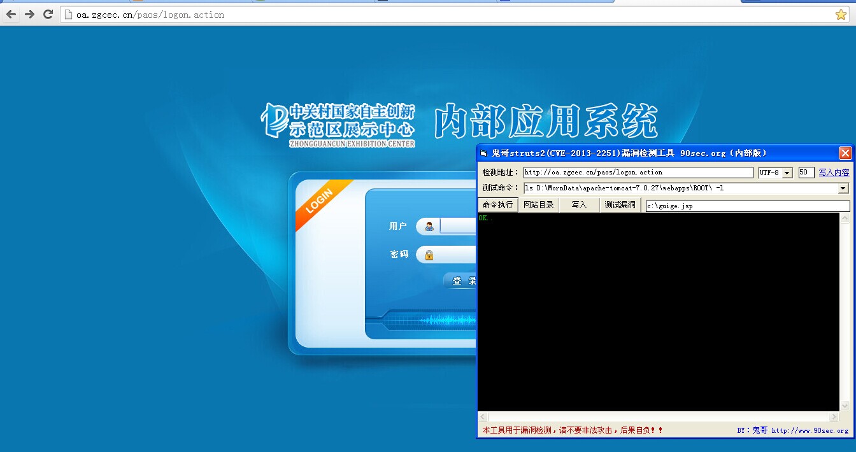This screenshot has height=452, width=856.
Task: Click the horizontal scrollbar right arrow
Action: (834, 417)
